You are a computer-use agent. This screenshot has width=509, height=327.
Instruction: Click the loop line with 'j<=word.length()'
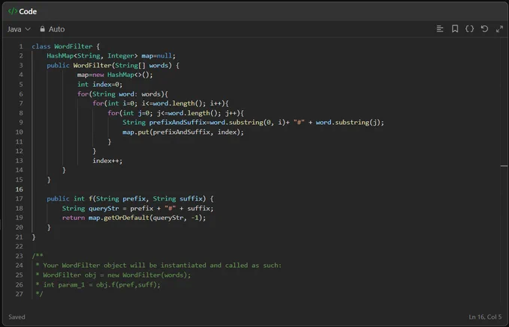176,113
